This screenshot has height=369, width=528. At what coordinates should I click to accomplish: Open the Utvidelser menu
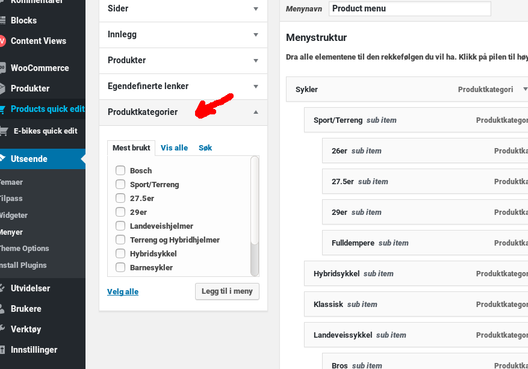[30, 288]
